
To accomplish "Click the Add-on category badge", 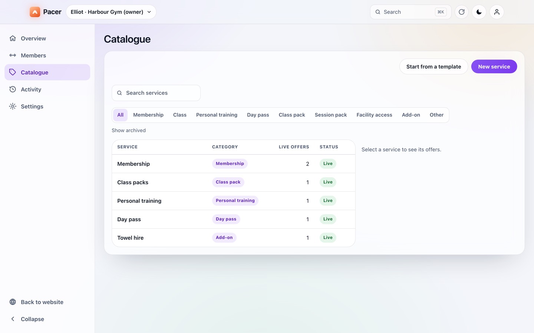I will pos(224,238).
